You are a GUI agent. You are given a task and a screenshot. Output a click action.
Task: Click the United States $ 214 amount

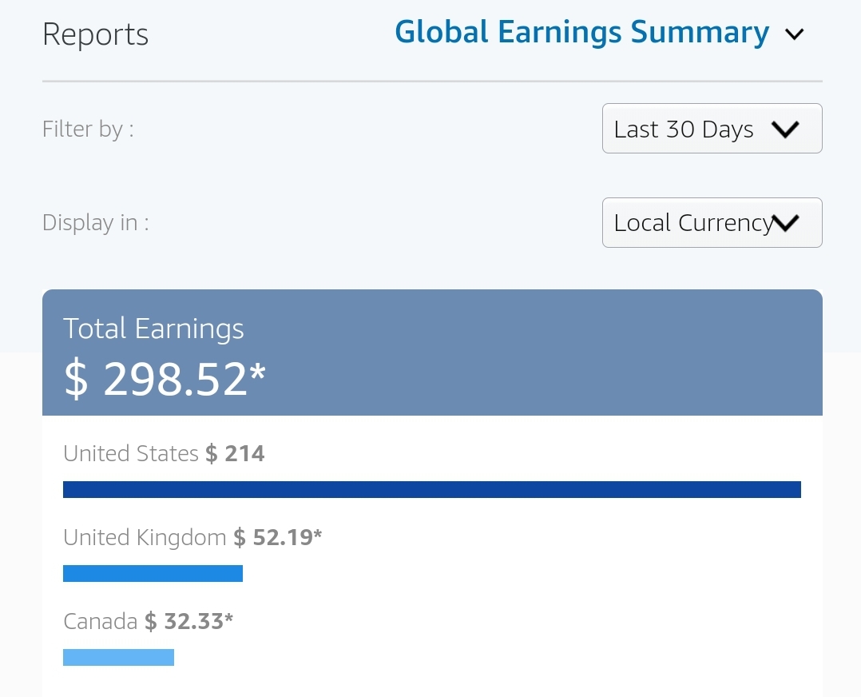point(235,454)
